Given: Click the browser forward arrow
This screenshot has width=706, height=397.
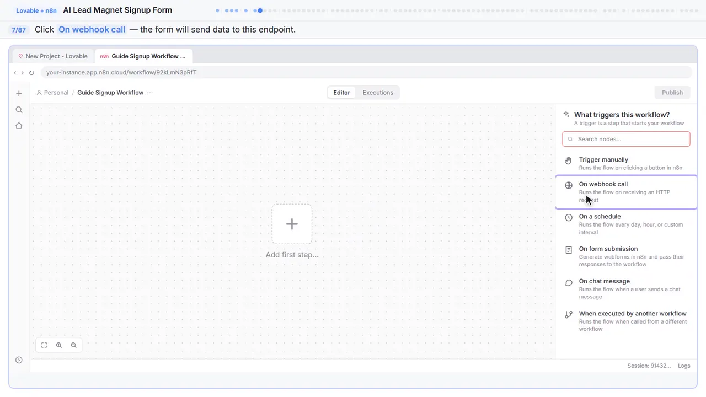Looking at the screenshot, I should 23,73.
